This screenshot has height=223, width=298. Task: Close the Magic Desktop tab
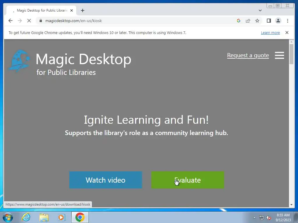click(72, 10)
